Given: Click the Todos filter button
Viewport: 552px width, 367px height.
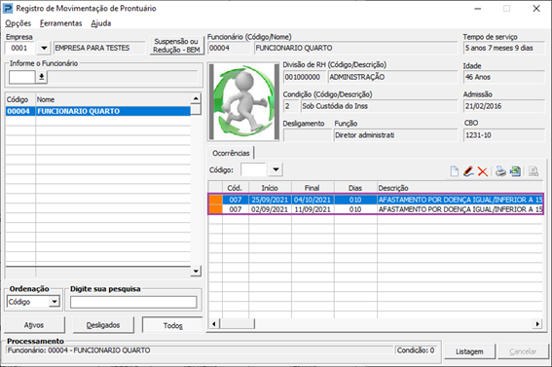Looking at the screenshot, I should [x=172, y=325].
